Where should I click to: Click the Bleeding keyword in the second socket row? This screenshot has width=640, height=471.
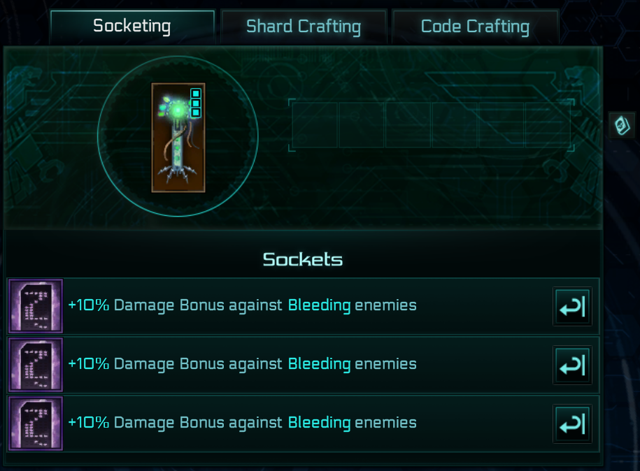click(319, 364)
